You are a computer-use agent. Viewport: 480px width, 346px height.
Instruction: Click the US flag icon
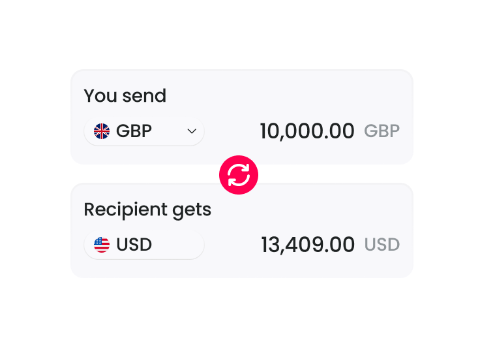point(102,245)
